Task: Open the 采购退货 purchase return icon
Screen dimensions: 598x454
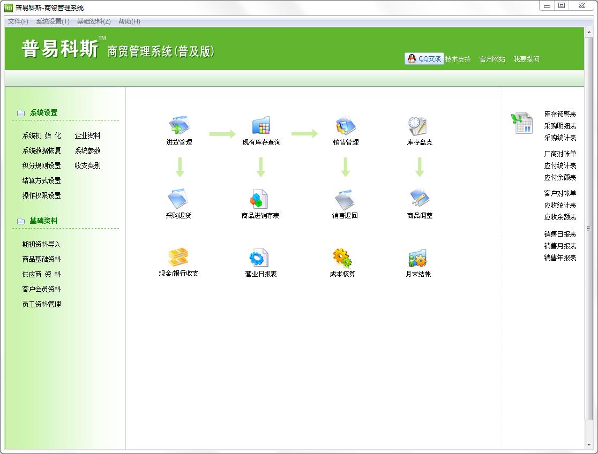Action: coord(178,198)
